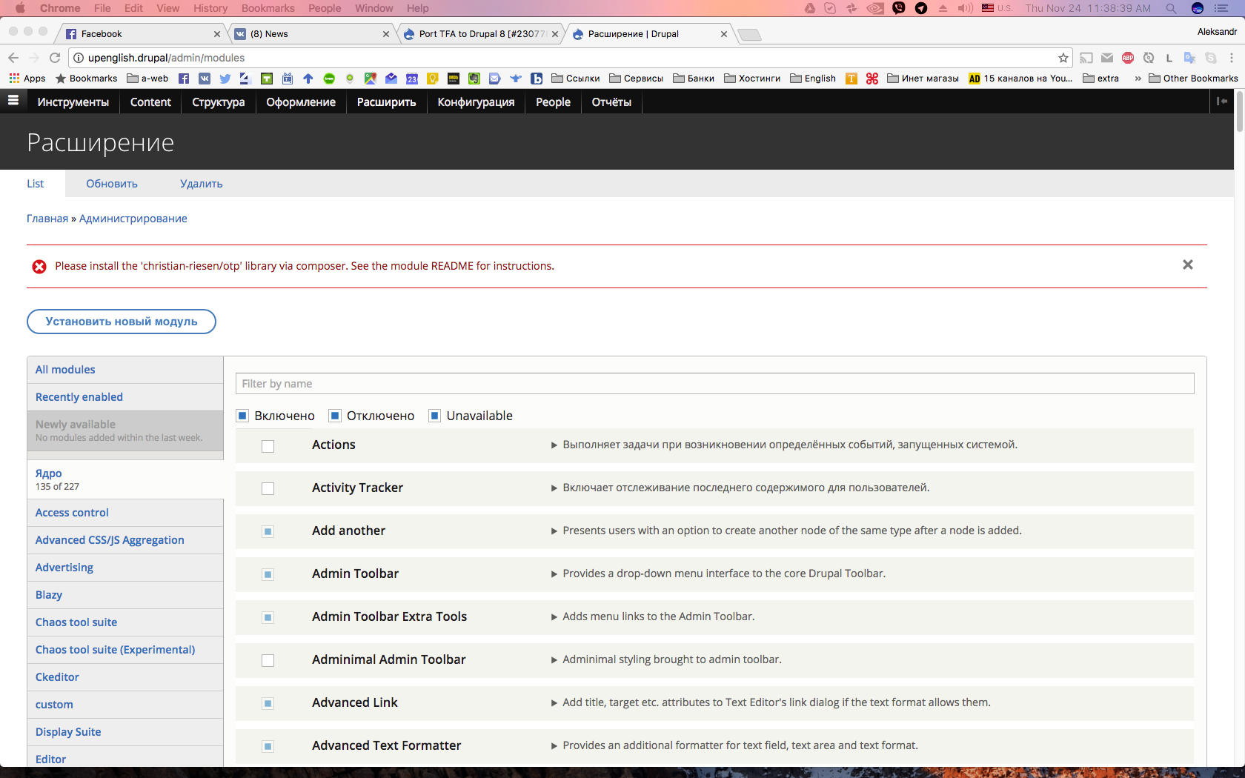Viewport: 1245px width, 778px height.
Task: Dismiss the error message with X icon
Action: click(x=1187, y=265)
